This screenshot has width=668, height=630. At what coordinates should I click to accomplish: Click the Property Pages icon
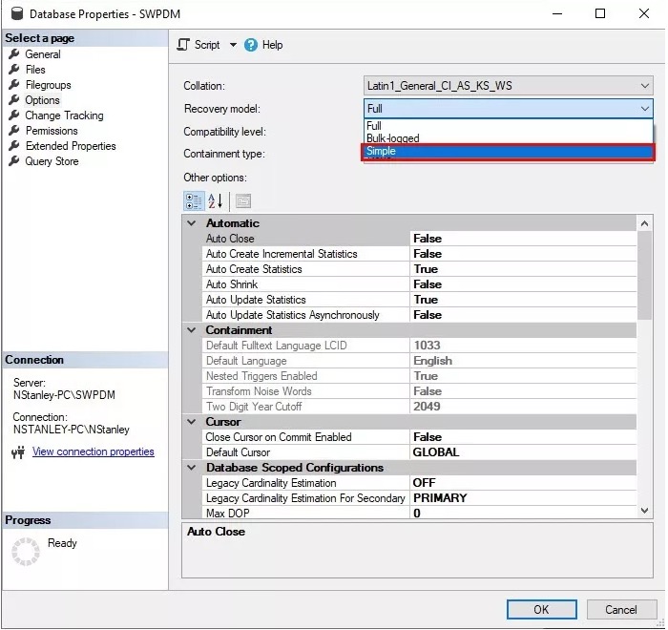point(243,201)
